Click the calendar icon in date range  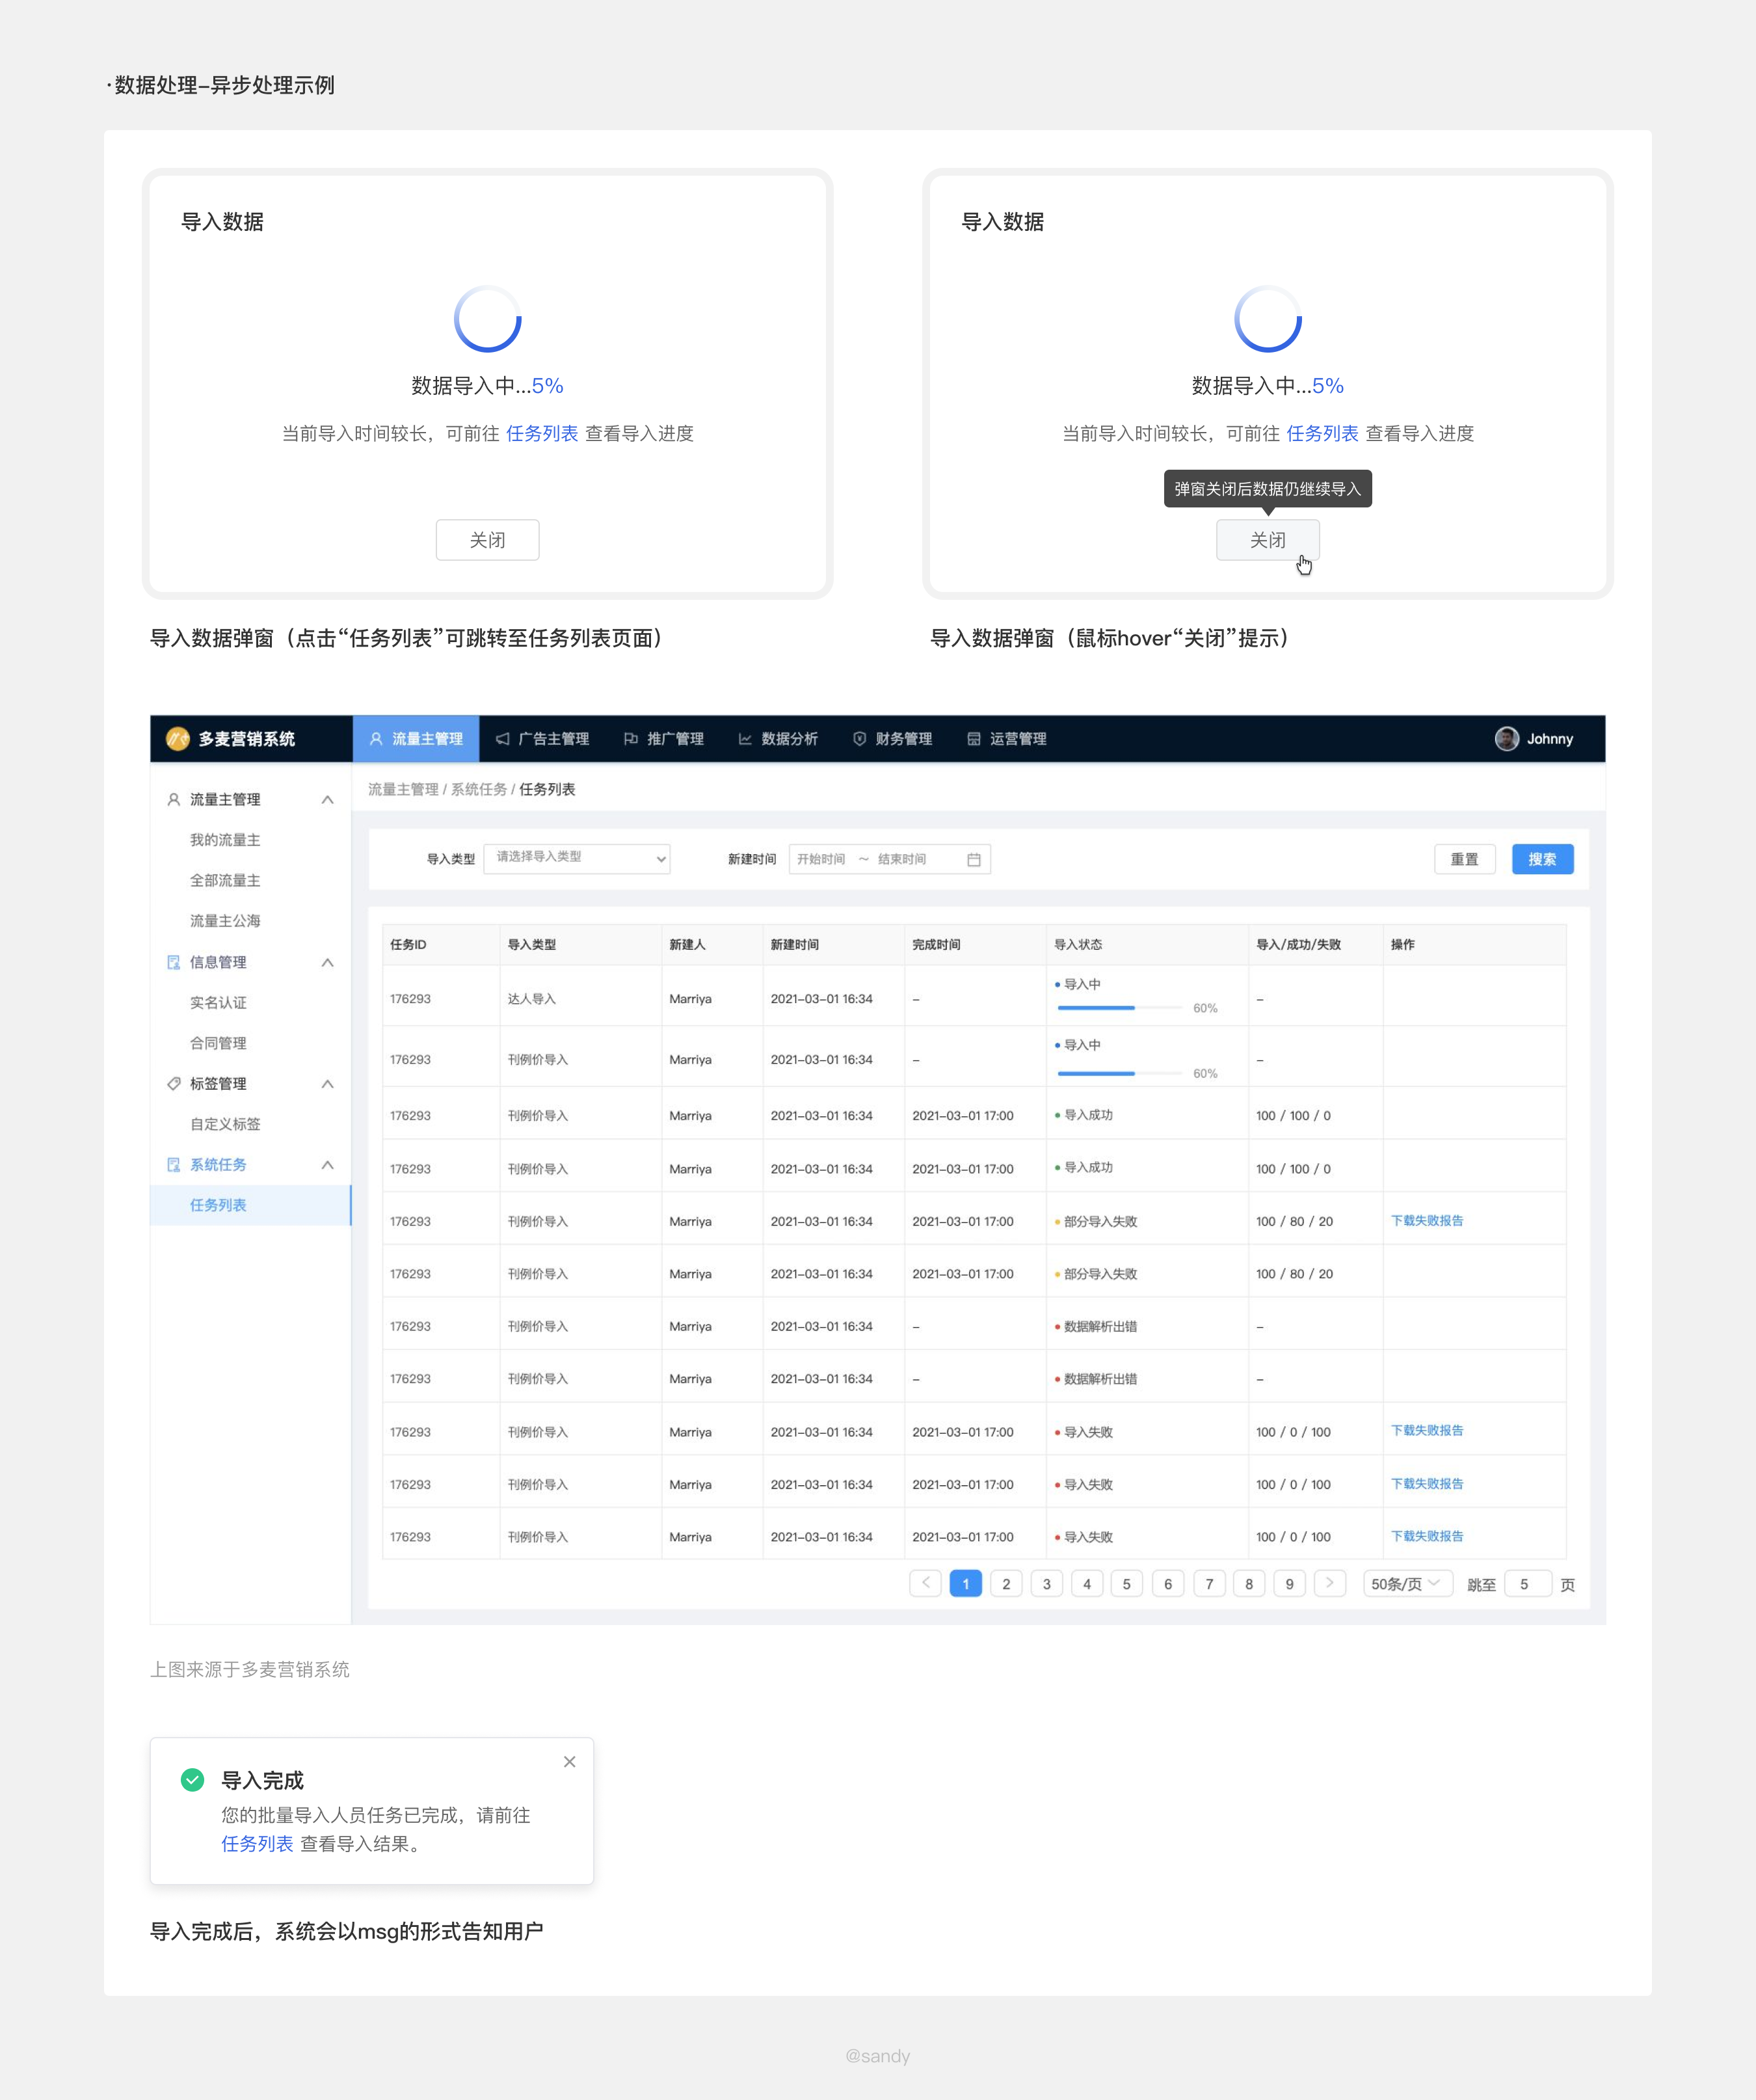pyautogui.click(x=974, y=859)
